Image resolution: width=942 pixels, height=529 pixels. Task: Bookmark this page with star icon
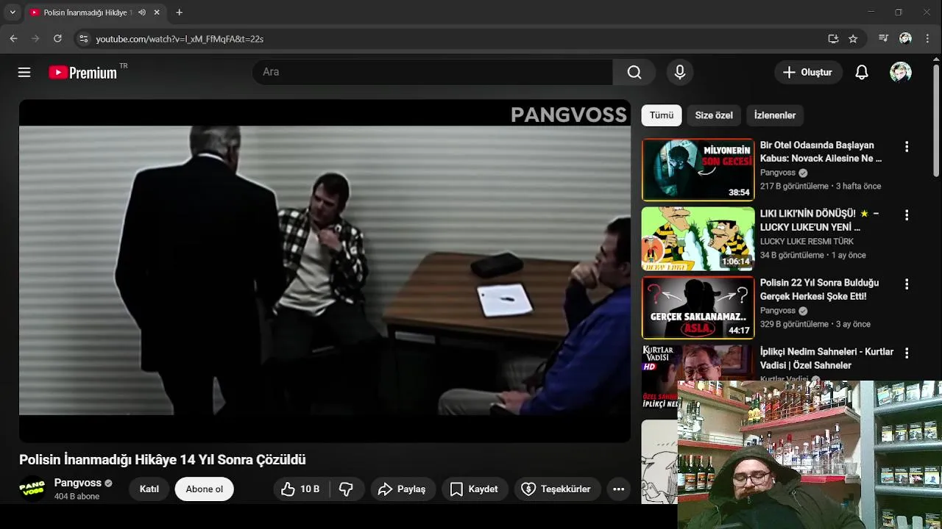click(853, 38)
